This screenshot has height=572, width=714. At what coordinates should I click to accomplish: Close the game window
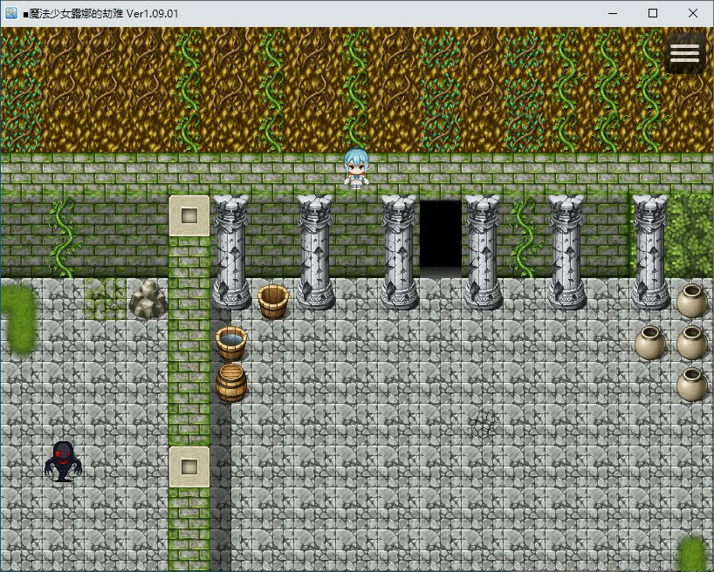692,13
